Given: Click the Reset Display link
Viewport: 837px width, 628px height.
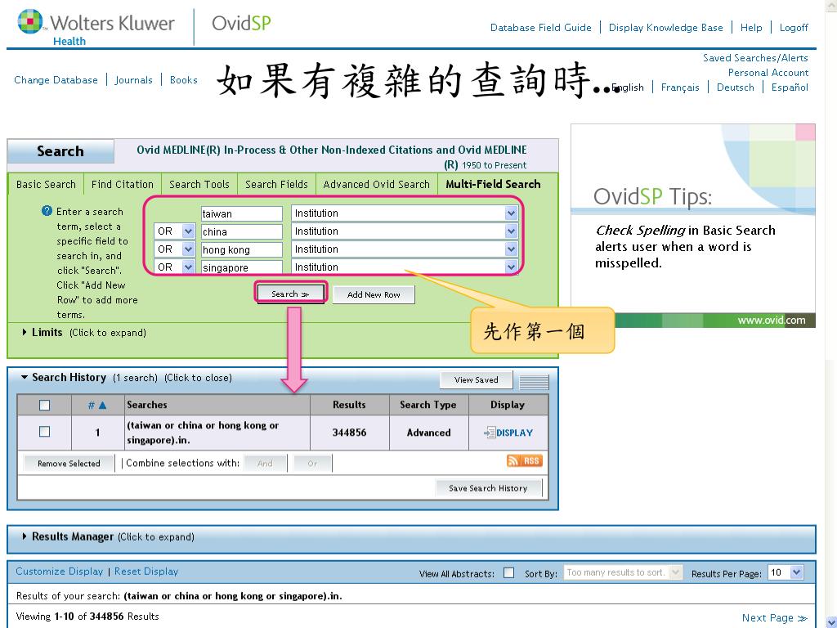Looking at the screenshot, I should (146, 572).
